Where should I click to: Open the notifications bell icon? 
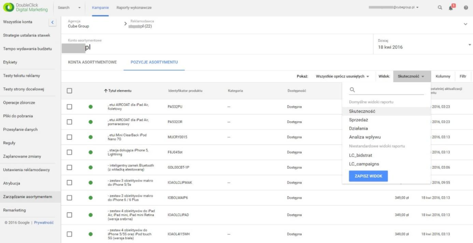451,7
